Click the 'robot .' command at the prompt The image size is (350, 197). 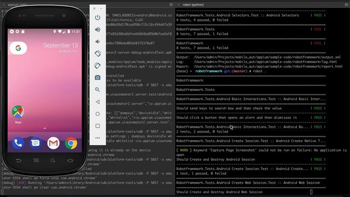pyautogui.click(x=259, y=71)
